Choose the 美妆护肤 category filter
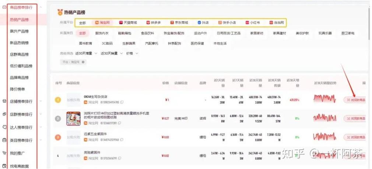 (302, 33)
